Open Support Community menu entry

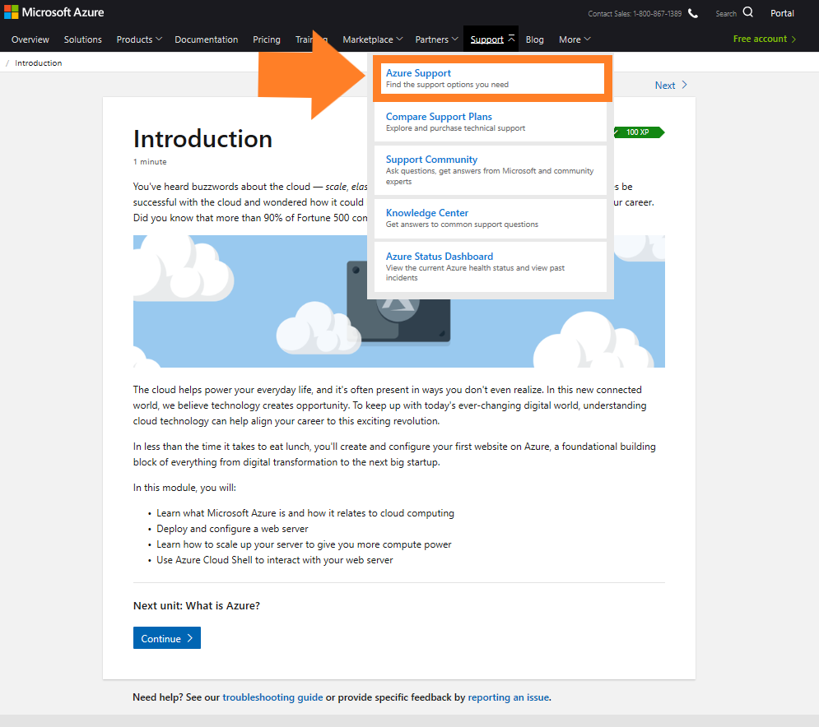point(491,169)
